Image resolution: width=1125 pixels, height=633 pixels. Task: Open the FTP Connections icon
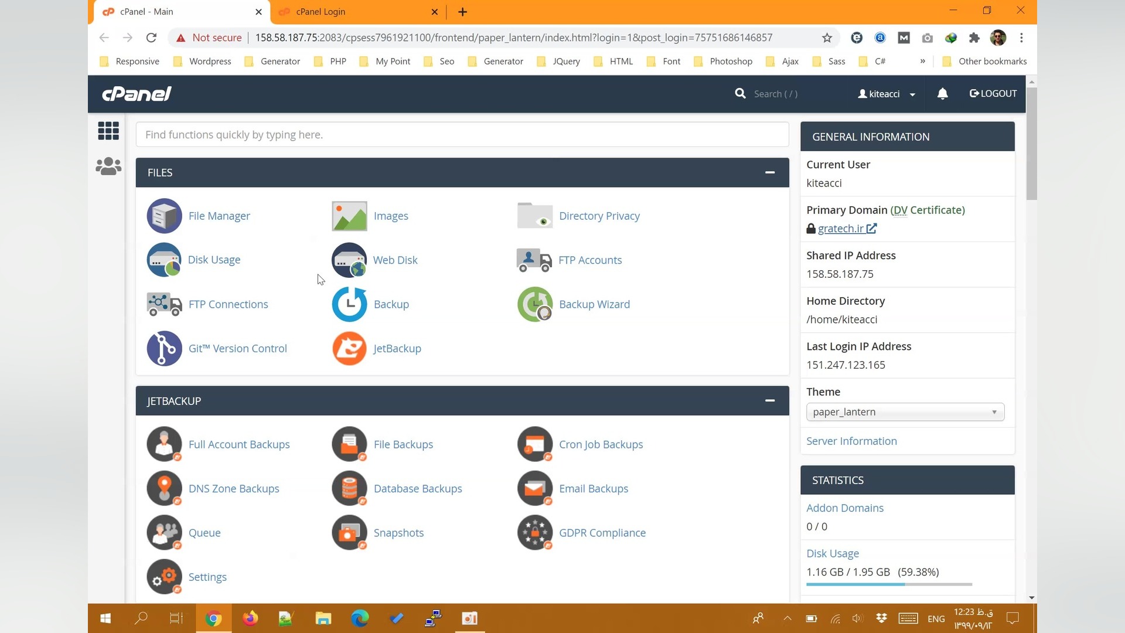tap(164, 304)
